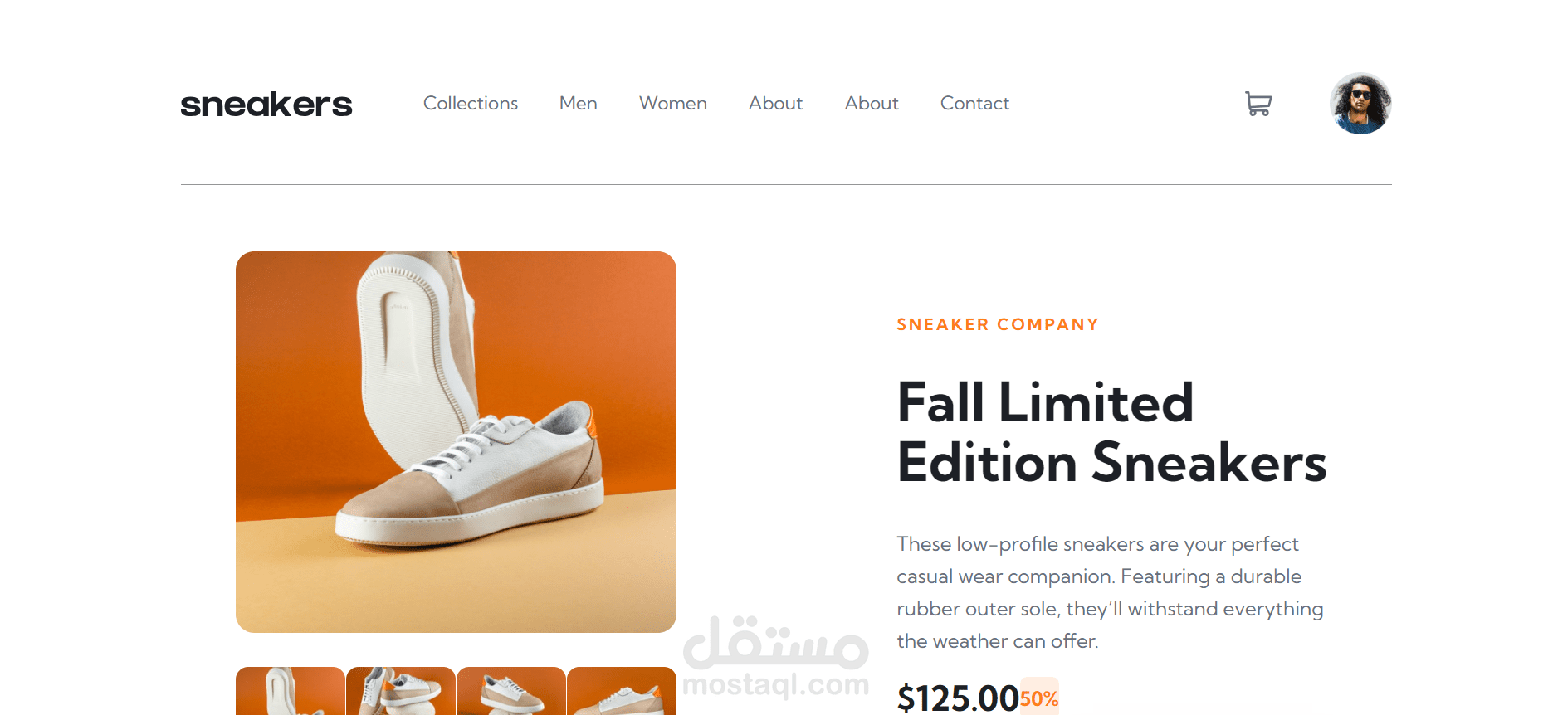Open the shopping cart icon

click(1258, 104)
